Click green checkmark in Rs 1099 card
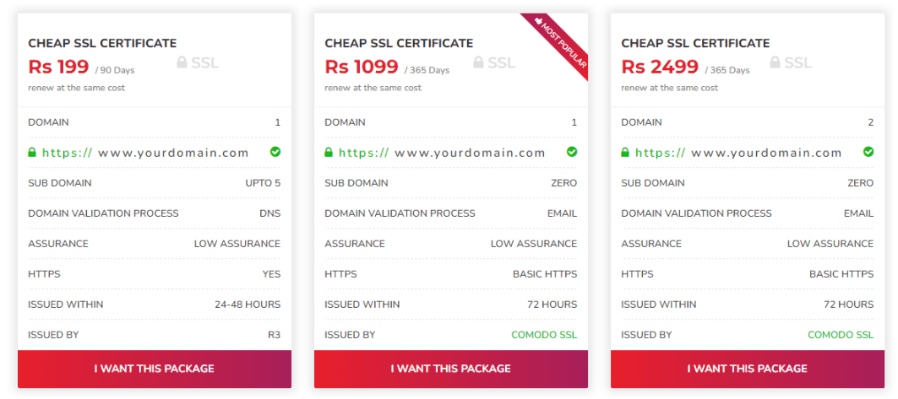 (572, 152)
